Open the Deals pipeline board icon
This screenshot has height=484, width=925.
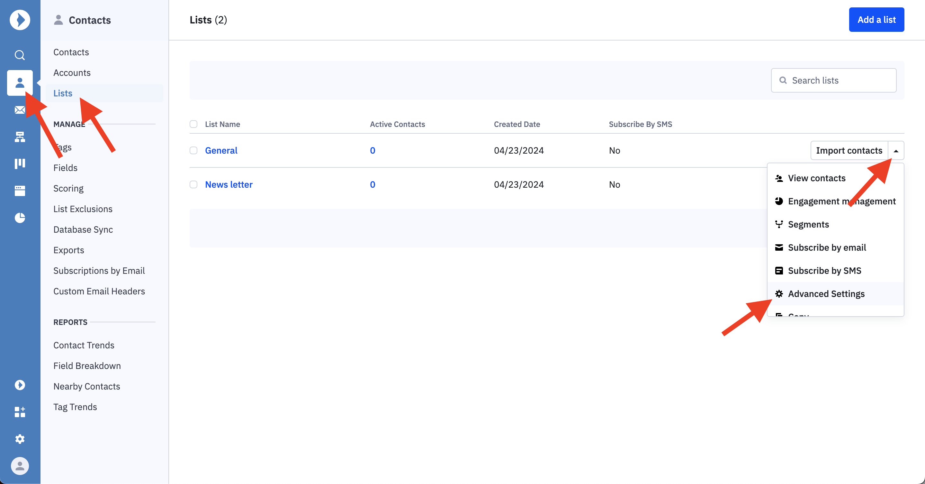20,164
